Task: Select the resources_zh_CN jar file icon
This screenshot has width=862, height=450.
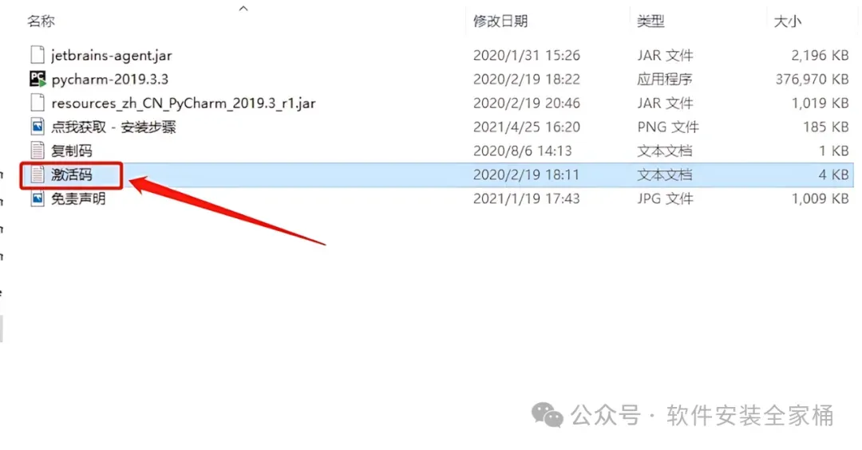Action: tap(38, 103)
